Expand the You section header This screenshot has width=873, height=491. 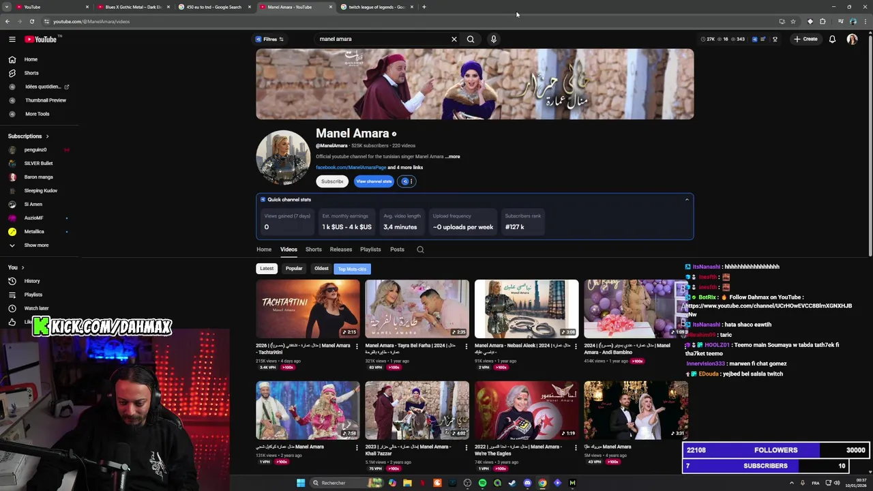tap(16, 267)
